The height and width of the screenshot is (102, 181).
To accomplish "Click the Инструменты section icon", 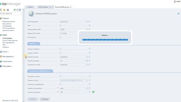I will tap(1, 57).
